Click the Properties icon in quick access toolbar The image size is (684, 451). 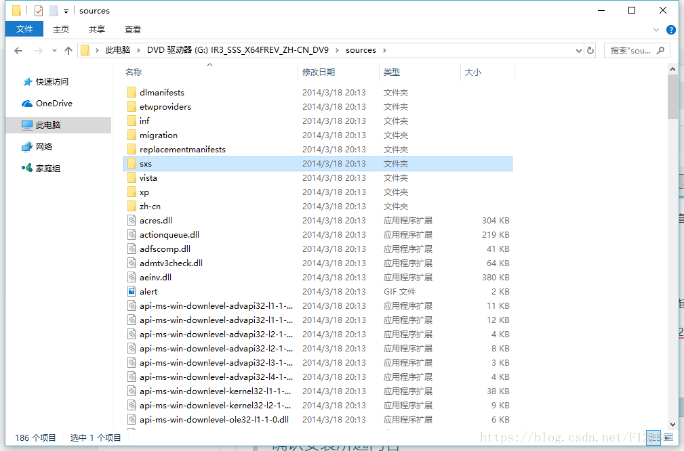39,11
